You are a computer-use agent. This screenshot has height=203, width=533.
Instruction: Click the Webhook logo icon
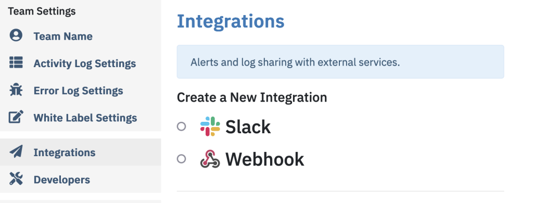tap(210, 158)
